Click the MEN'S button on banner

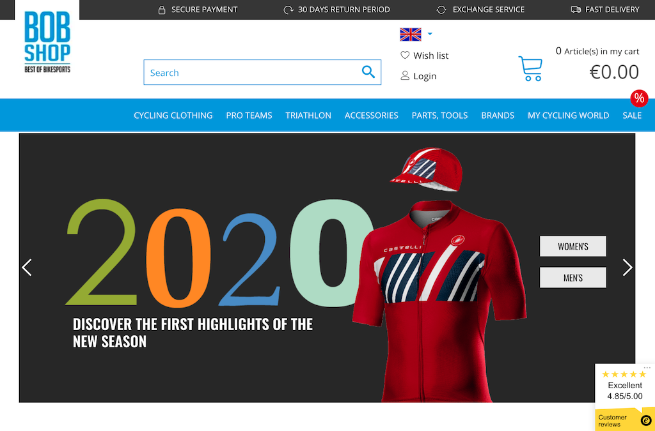(572, 278)
